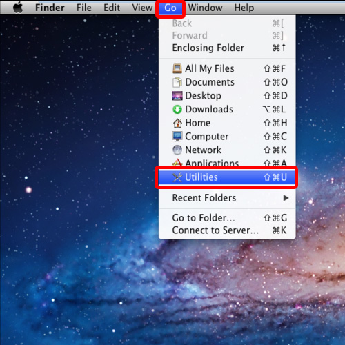Viewport: 345px width, 345px height.
Task: Click the Applications icon
Action: pos(177,162)
